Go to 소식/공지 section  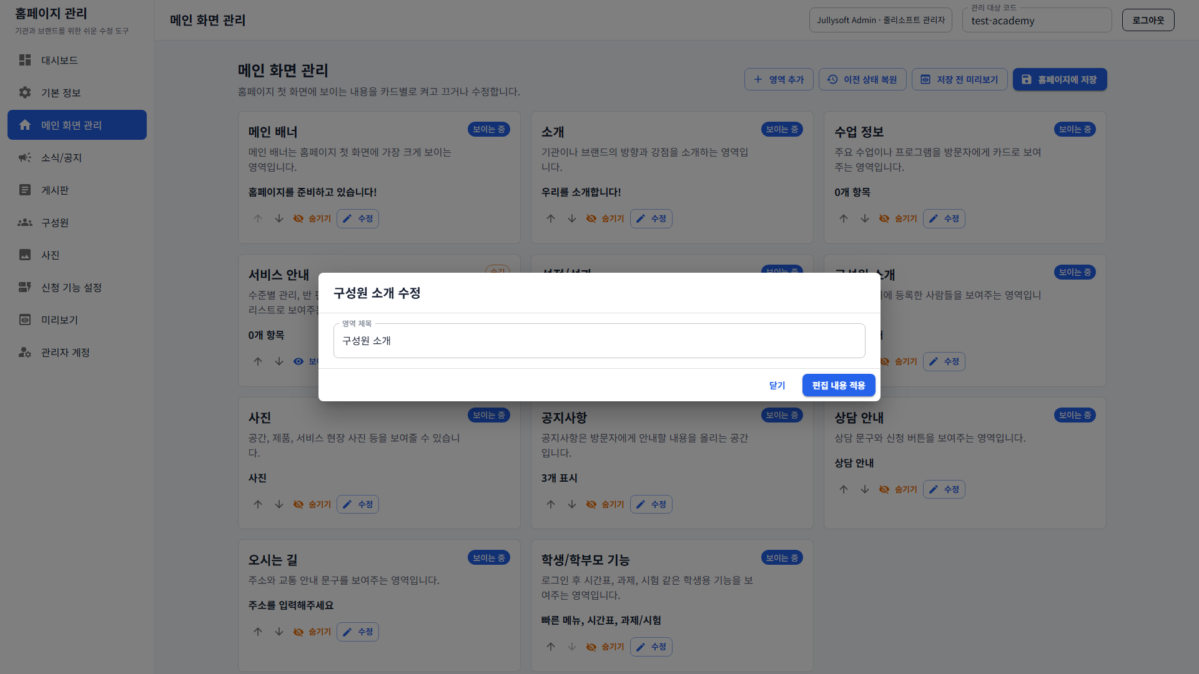click(77, 157)
